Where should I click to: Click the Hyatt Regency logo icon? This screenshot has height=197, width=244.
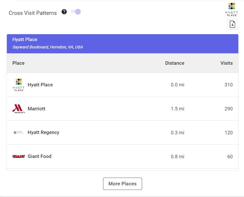(x=19, y=133)
